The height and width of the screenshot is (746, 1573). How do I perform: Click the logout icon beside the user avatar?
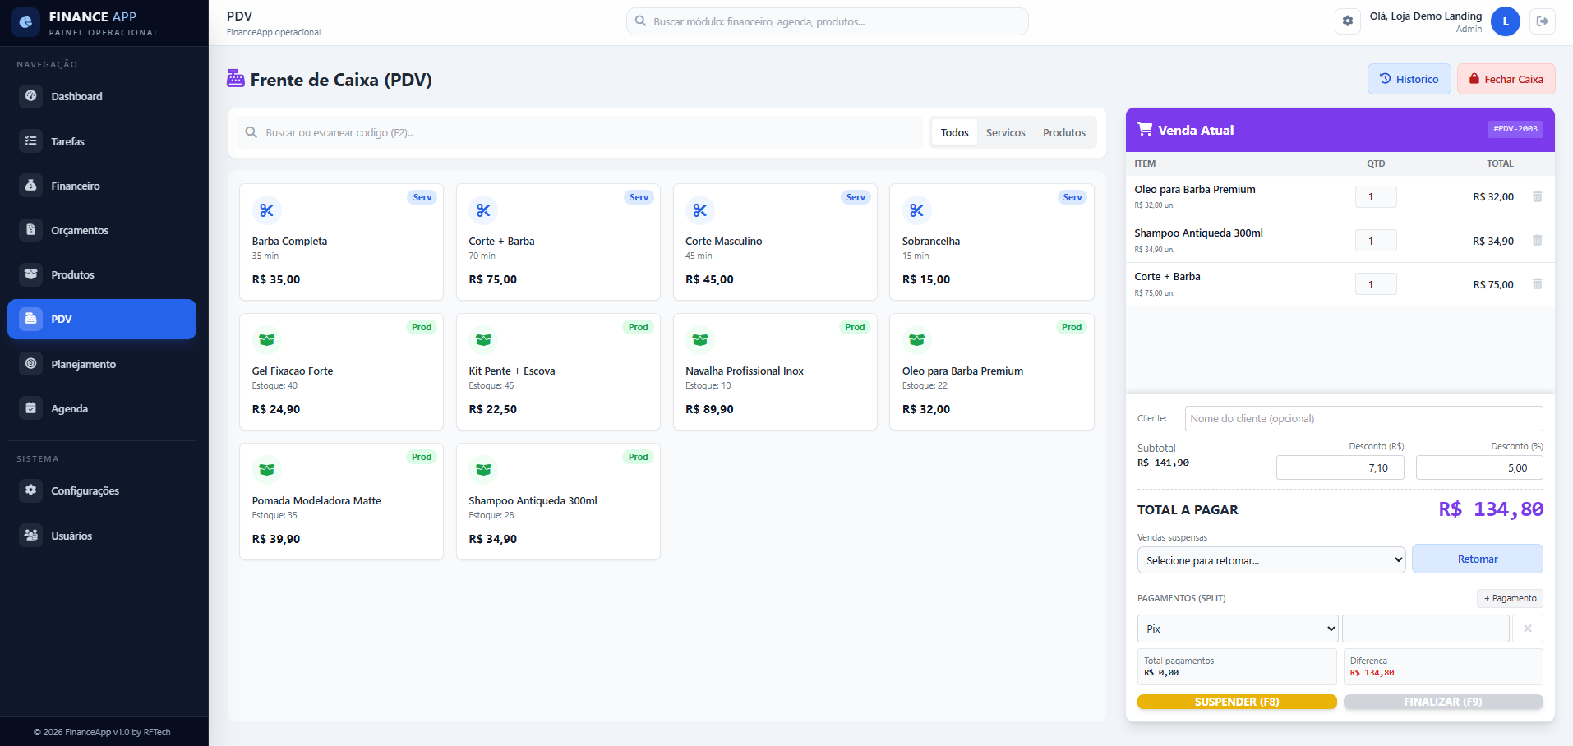(1543, 21)
